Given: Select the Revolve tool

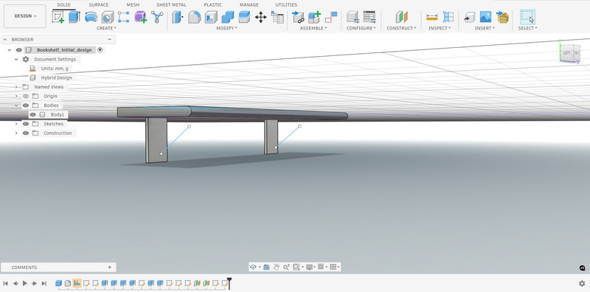Looking at the screenshot, I should pyautogui.click(x=91, y=17).
